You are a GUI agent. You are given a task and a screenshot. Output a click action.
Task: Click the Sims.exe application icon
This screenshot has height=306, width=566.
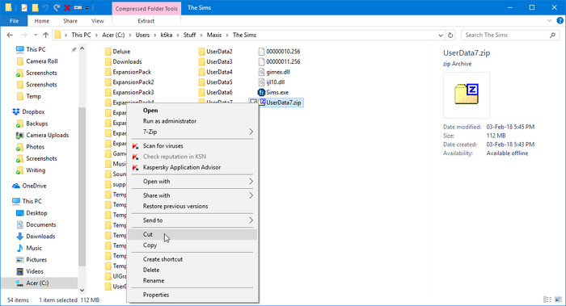(261, 92)
